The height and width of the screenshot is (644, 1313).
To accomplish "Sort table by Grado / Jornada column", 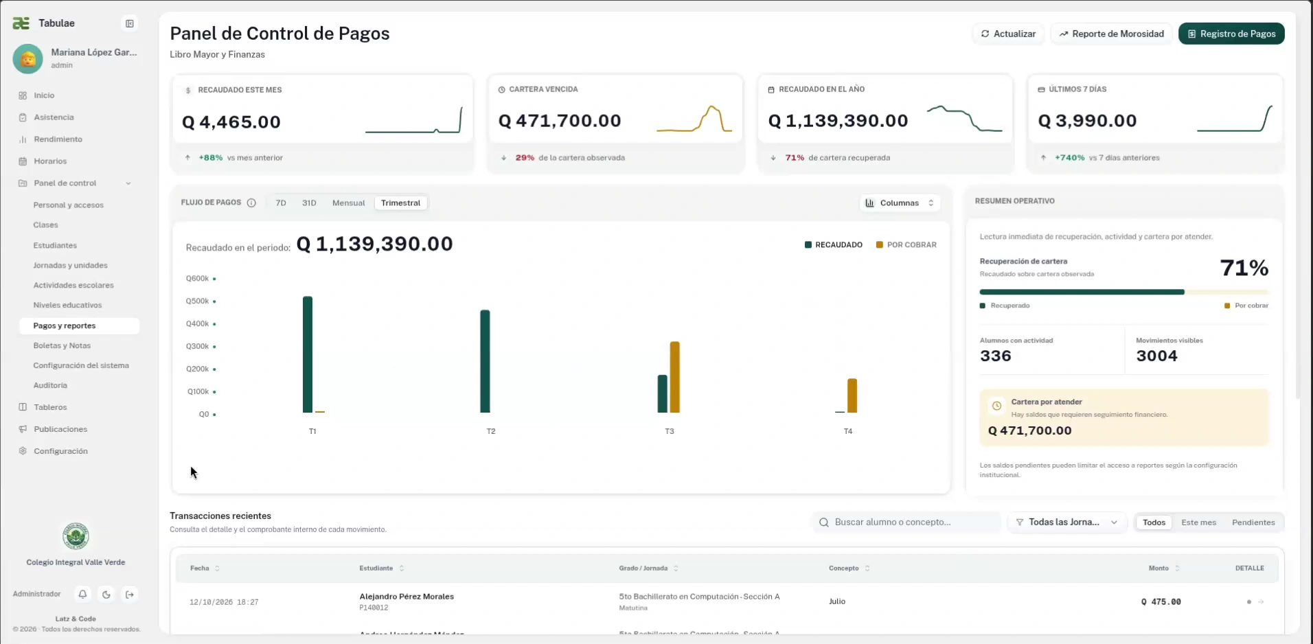I will pyautogui.click(x=649, y=568).
